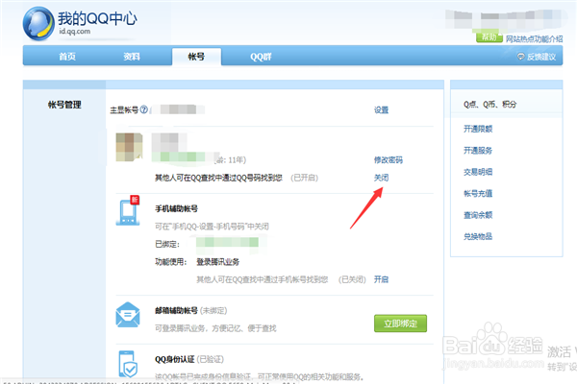Click the green 立即绑定 button
The image size is (577, 384).
pyautogui.click(x=400, y=324)
